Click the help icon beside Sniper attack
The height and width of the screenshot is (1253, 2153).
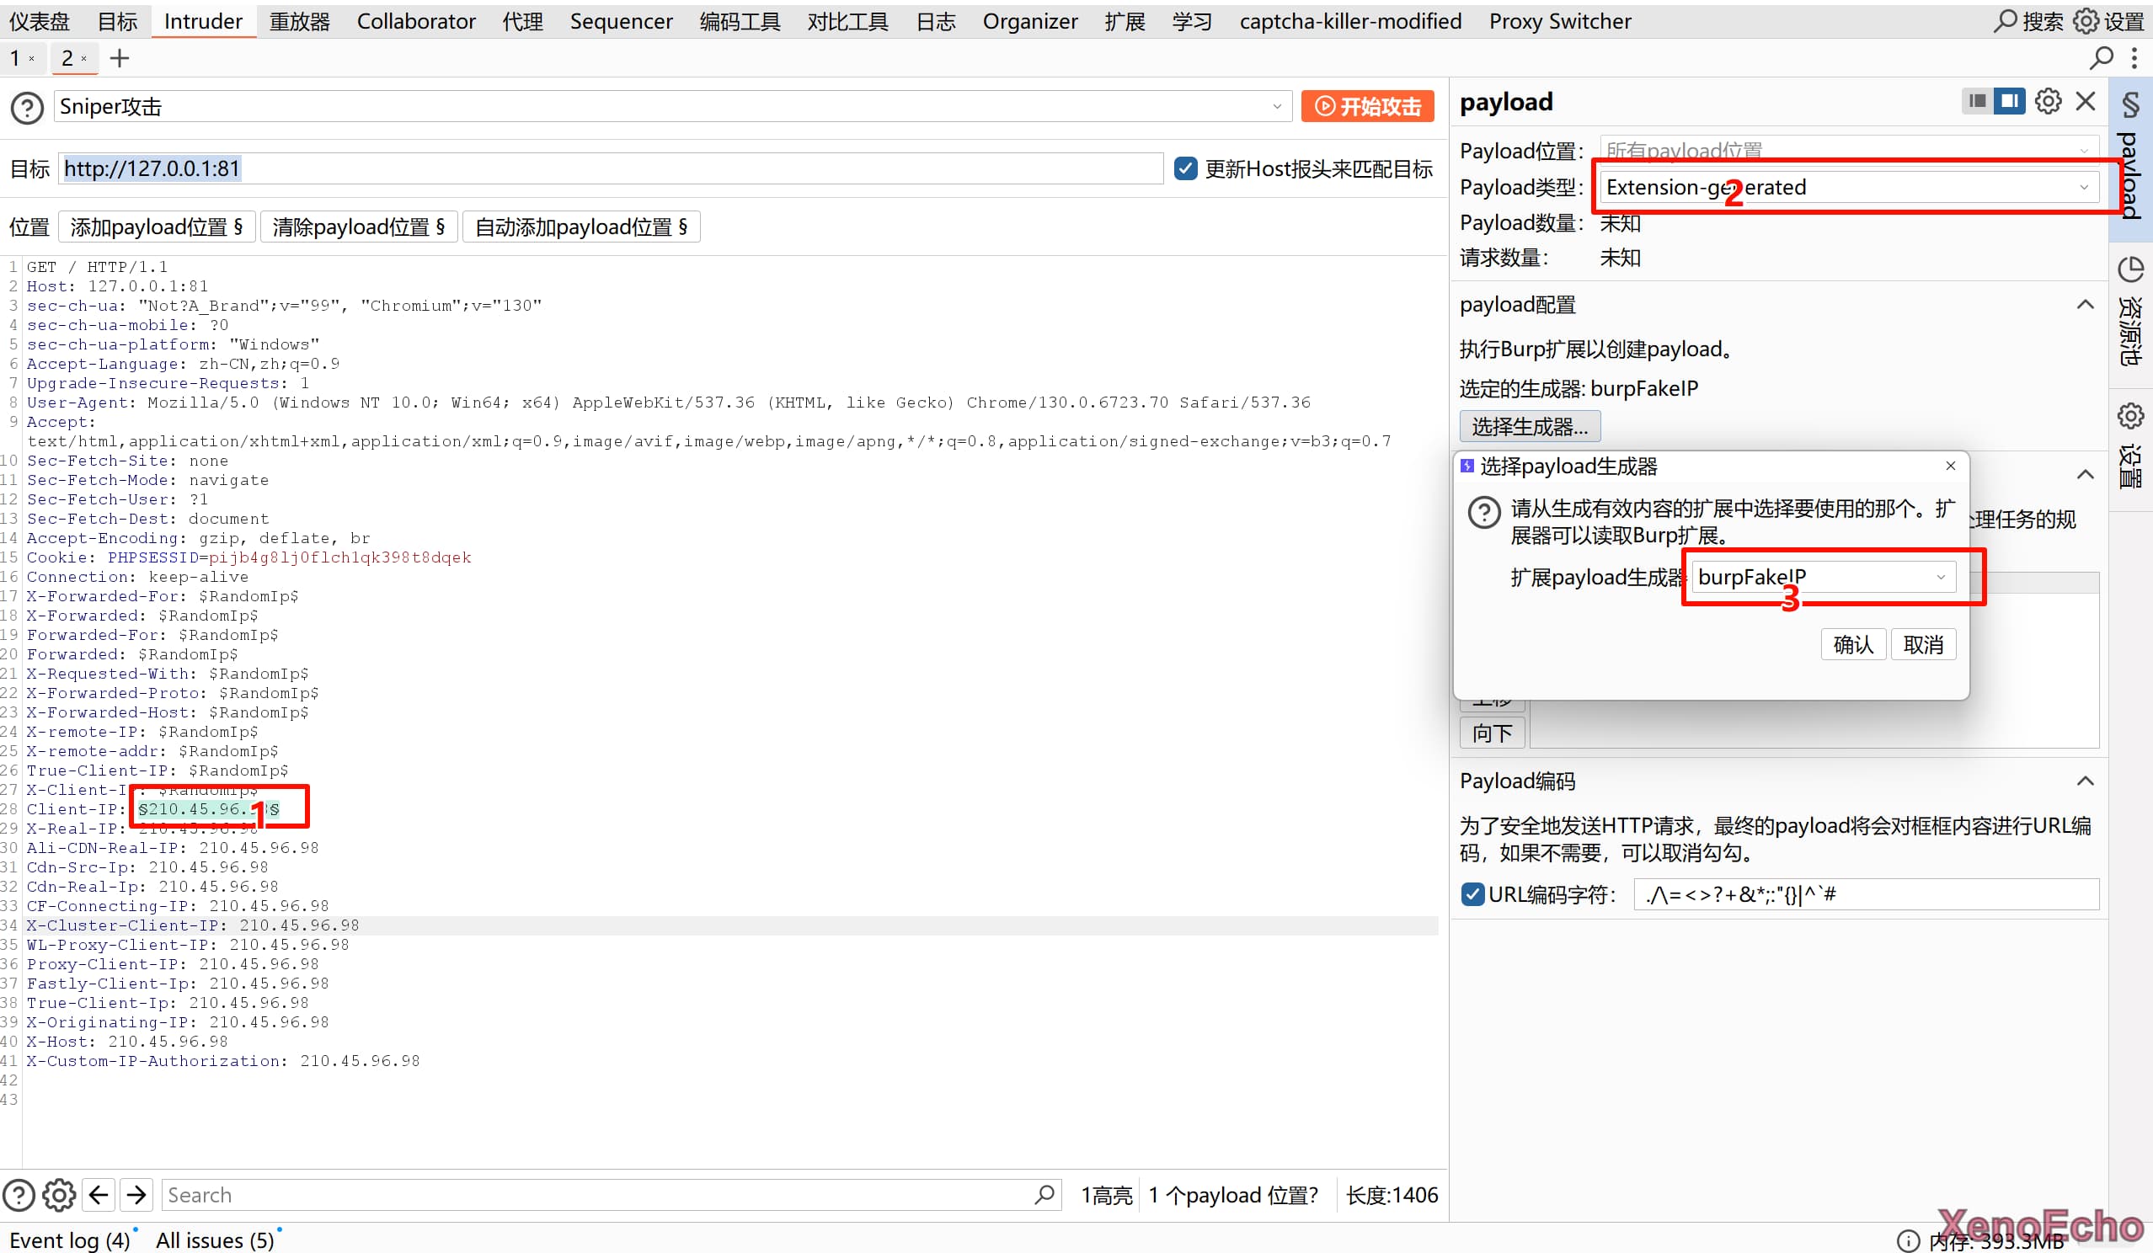tap(26, 108)
